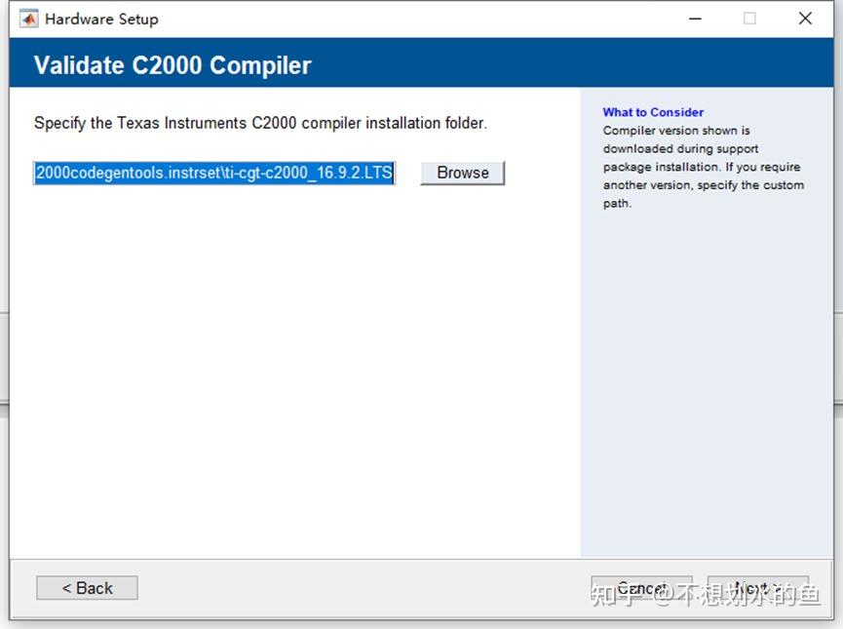Click the Next button
This screenshot has height=629, width=843.
point(758,587)
